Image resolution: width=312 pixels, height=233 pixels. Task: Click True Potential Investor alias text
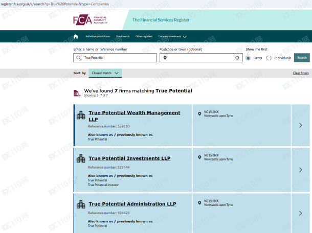point(103,185)
